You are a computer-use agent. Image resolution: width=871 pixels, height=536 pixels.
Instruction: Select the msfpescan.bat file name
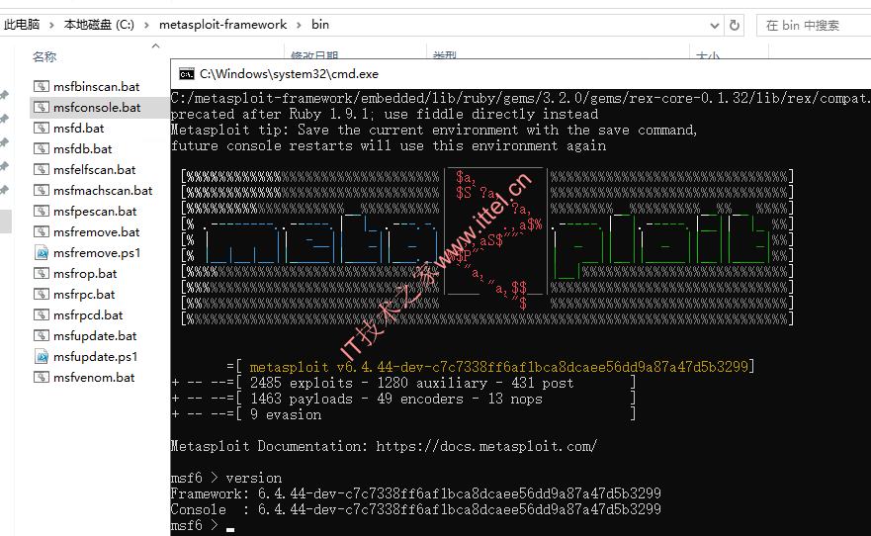[x=95, y=212]
